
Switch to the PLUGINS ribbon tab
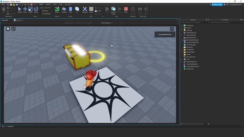68,5
